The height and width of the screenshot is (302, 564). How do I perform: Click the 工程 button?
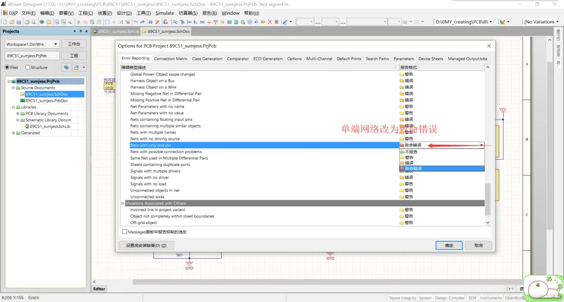click(74, 56)
